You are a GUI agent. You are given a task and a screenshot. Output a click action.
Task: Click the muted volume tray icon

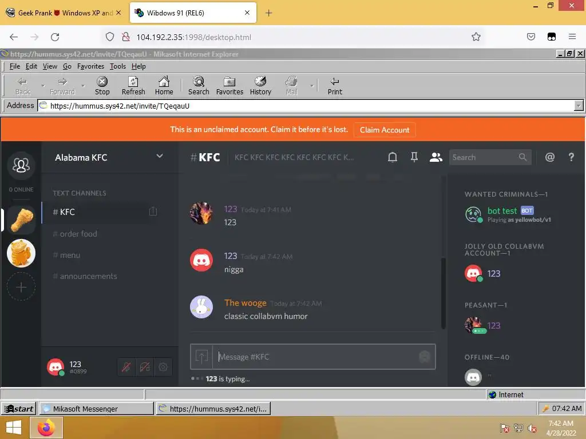coord(532,428)
